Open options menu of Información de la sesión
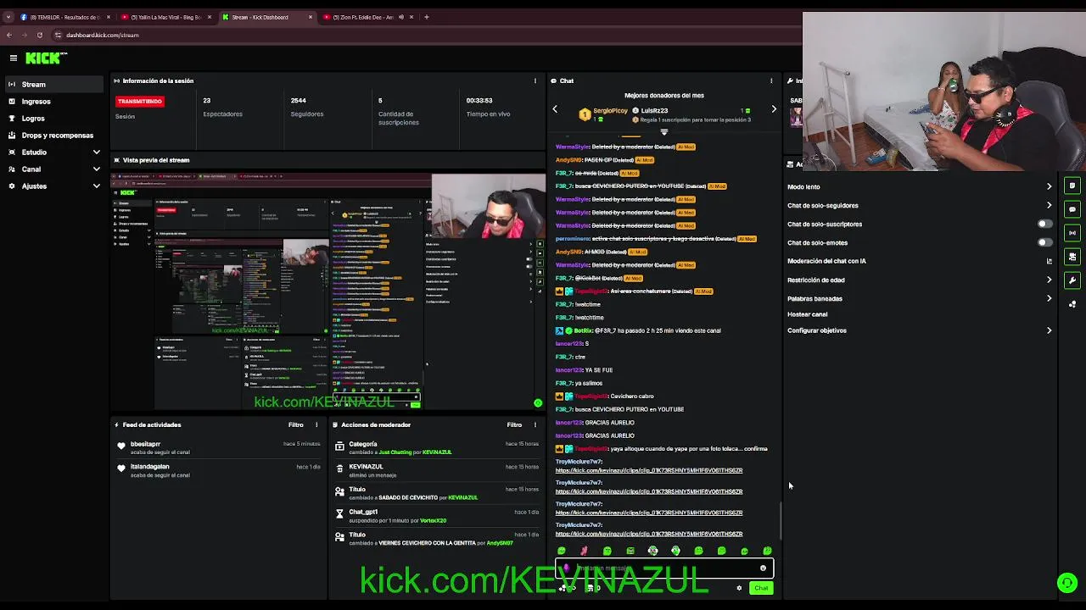The height and width of the screenshot is (610, 1086). pos(535,81)
